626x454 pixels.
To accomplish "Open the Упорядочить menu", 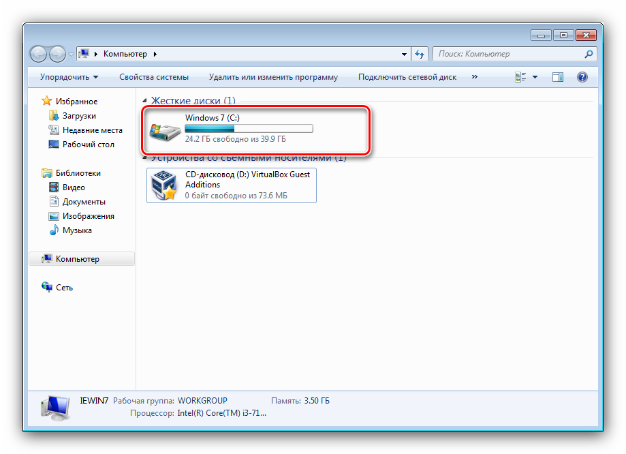I will coord(69,77).
